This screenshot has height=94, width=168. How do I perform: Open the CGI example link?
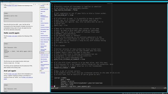point(41,21)
